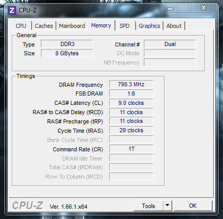Click the RAS# to CAS# Delay label

[68, 112]
